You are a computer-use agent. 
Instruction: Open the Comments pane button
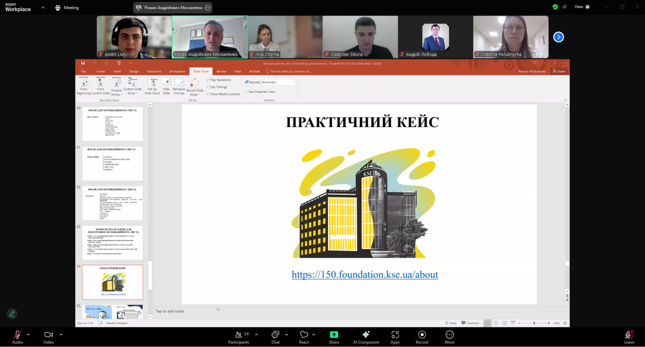click(x=471, y=323)
